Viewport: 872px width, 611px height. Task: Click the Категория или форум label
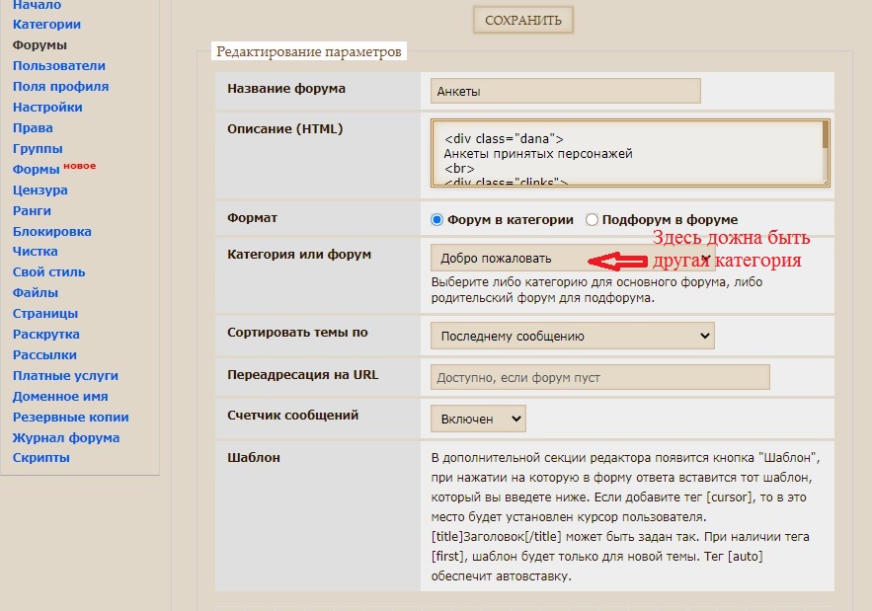[x=299, y=255]
